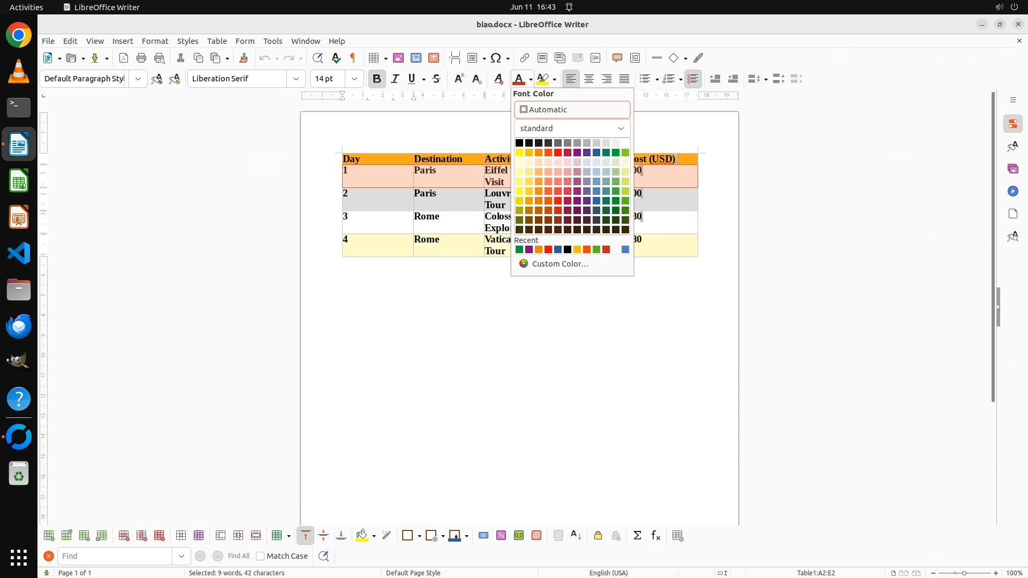Click the Sum formula icon
Viewport: 1028px width, 578px height.
coord(637,535)
